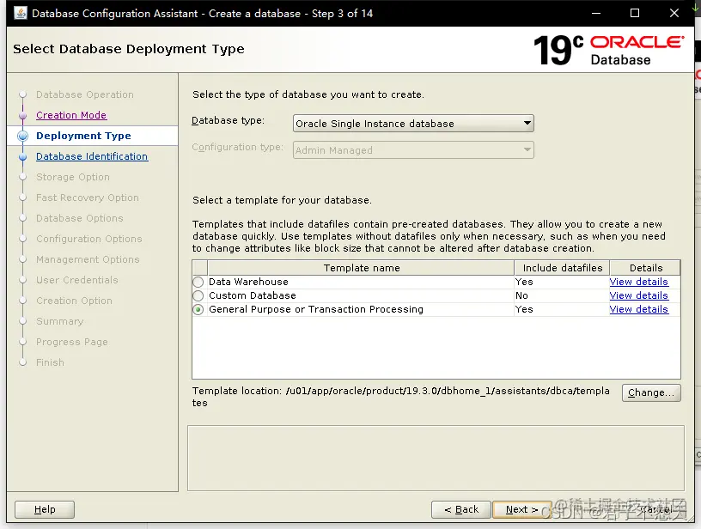
Task: View details for Custom Database template
Action: (638, 295)
